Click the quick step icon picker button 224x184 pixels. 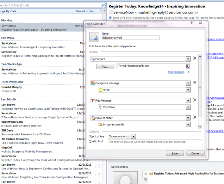[94, 37]
